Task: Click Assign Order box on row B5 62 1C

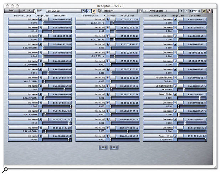Action: [x=113, y=127]
